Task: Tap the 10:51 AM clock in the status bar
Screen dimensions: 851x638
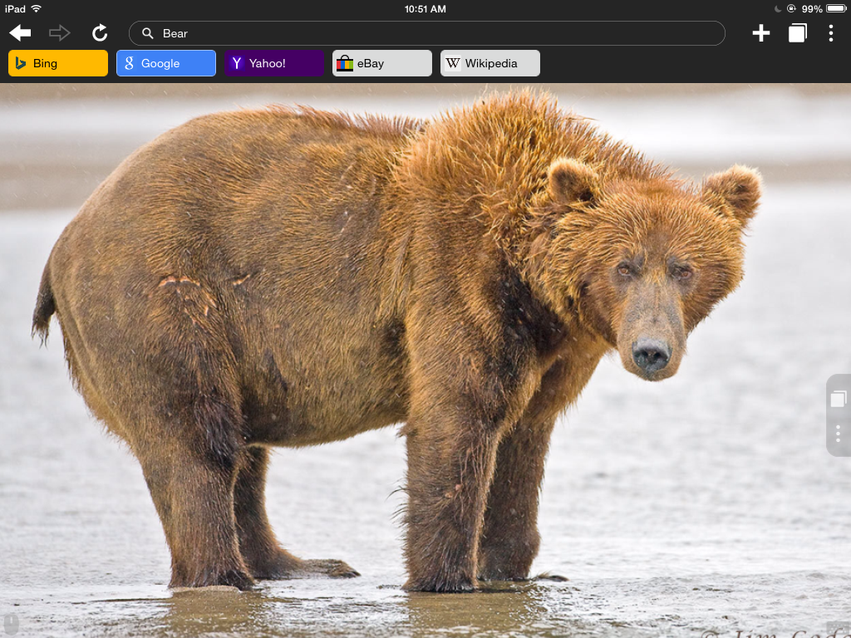Action: click(x=425, y=9)
